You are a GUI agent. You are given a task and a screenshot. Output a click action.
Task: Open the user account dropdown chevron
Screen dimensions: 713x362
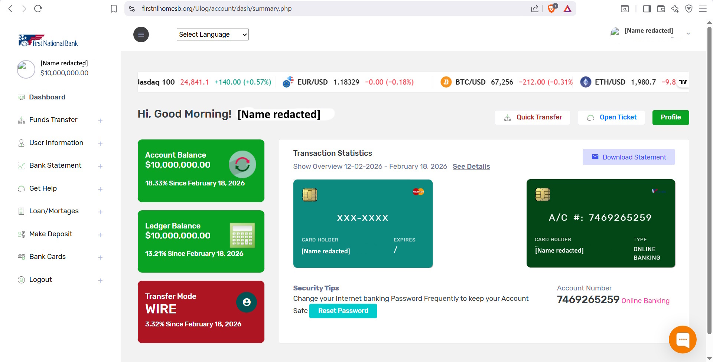[x=688, y=34]
